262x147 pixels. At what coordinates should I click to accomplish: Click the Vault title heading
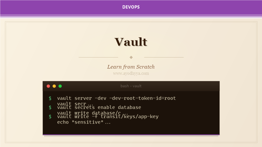coord(131,42)
